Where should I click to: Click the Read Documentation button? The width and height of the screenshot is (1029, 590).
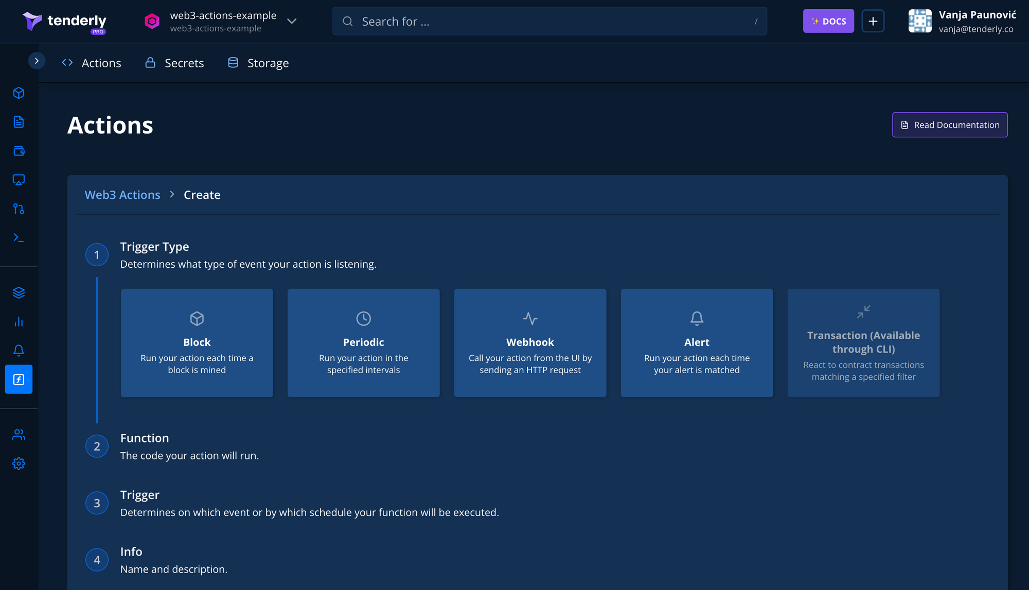(949, 125)
